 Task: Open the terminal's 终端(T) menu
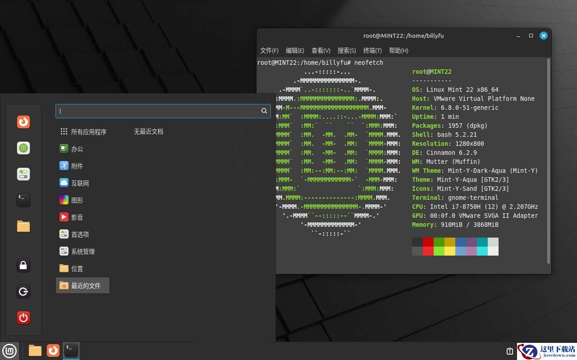pos(372,50)
